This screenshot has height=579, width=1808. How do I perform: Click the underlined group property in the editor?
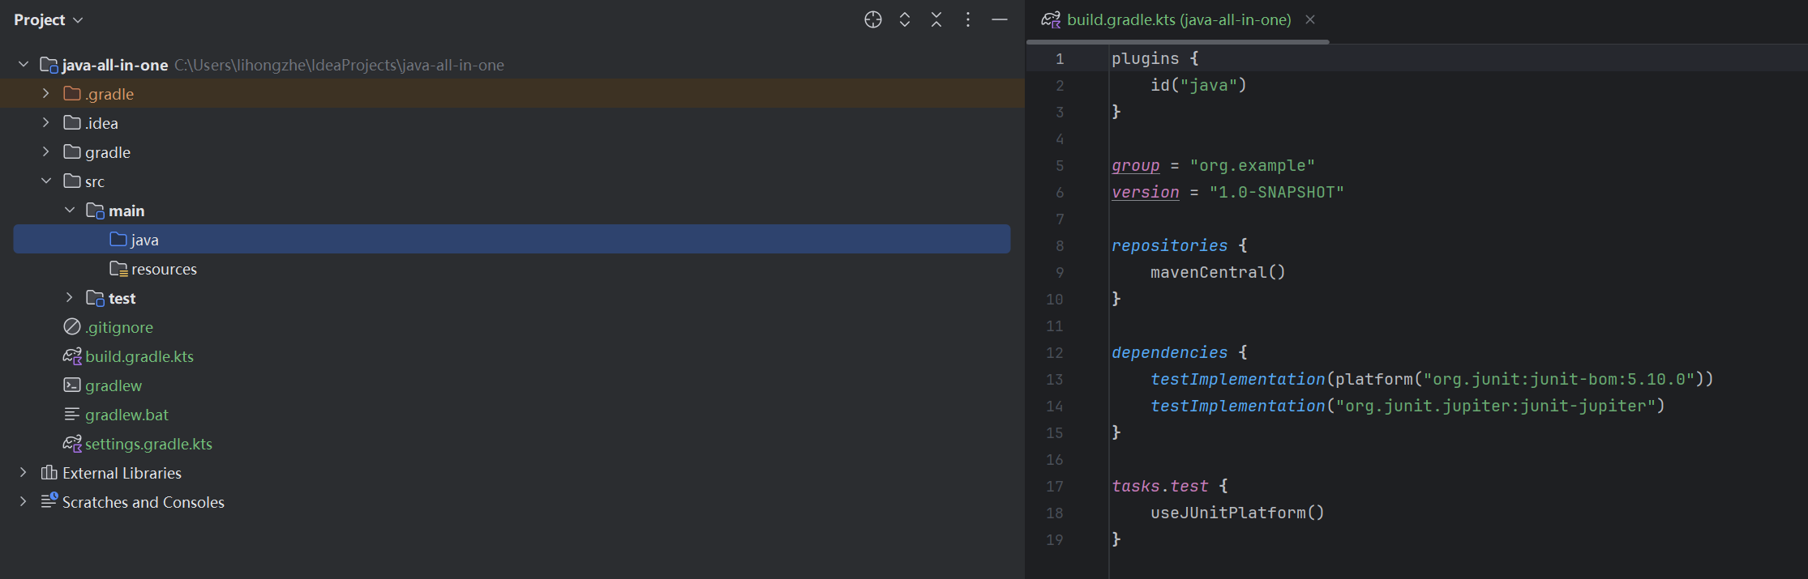click(1135, 166)
